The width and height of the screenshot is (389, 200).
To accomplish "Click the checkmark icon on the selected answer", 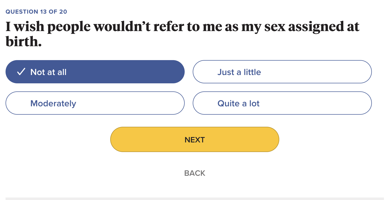I will click(x=21, y=72).
